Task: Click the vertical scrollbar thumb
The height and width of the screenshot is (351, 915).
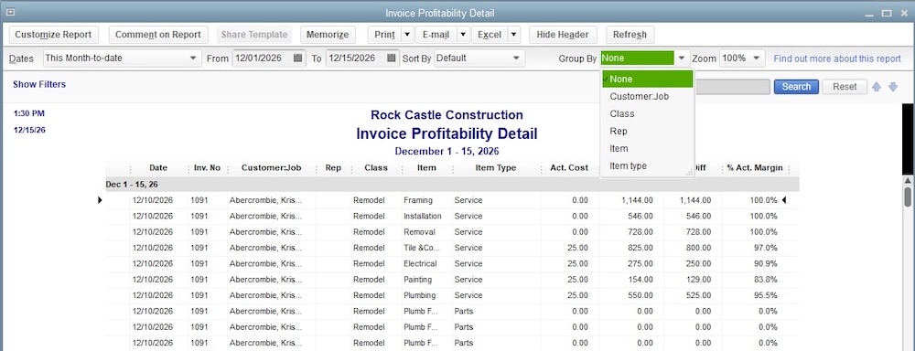Action: tap(908, 197)
